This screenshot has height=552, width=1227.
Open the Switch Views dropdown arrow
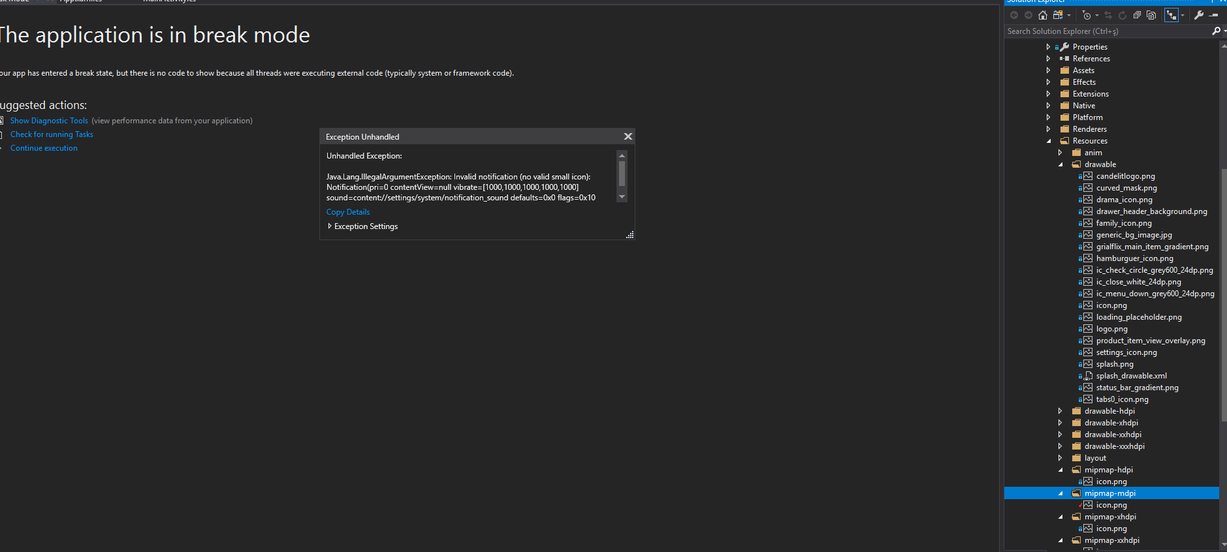pyautogui.click(x=1069, y=15)
